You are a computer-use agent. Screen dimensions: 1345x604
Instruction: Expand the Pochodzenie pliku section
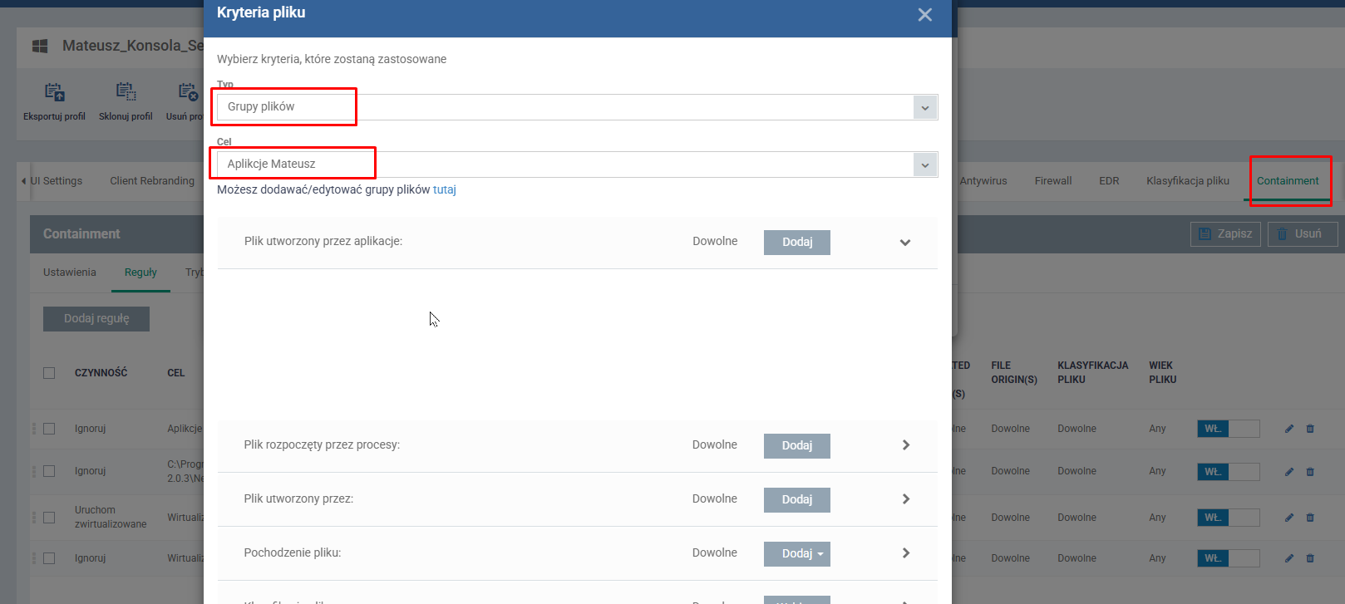[x=906, y=553]
